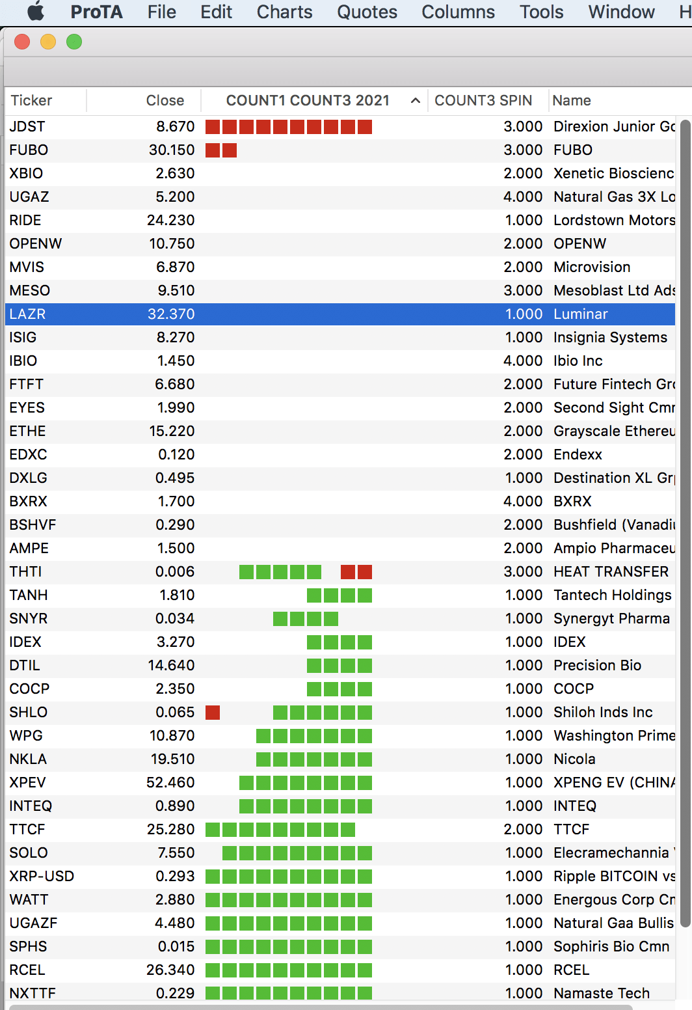Image resolution: width=692 pixels, height=1010 pixels.
Task: Click the HEAT TRANSFER name cell
Action: pos(611,571)
